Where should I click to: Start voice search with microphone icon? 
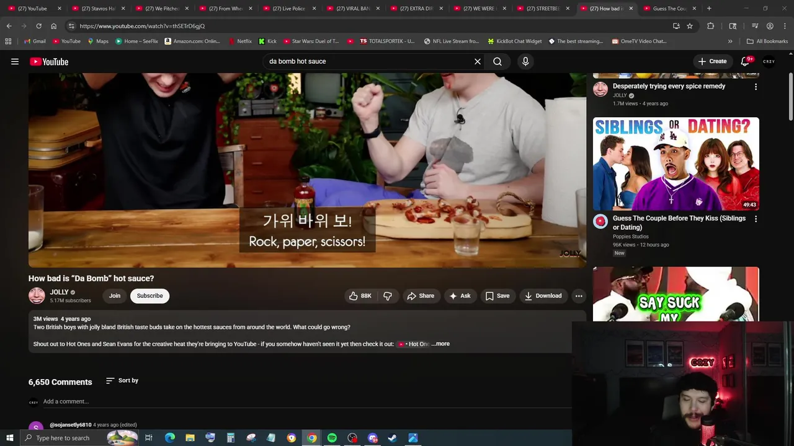click(525, 61)
